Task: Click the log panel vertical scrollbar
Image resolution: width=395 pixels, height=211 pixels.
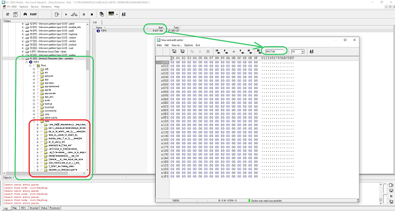Action: pos(381,194)
